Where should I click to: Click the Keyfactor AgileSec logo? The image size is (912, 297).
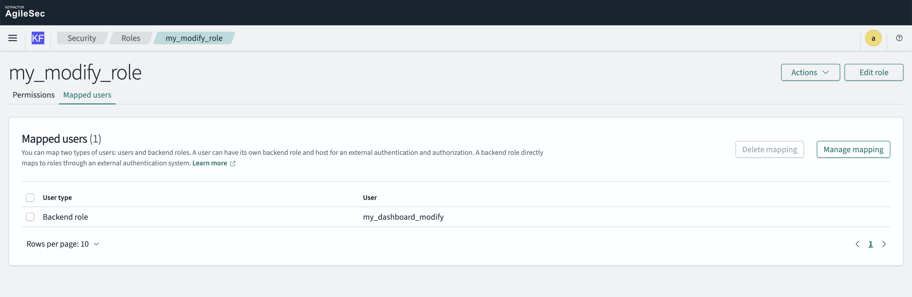pos(25,12)
